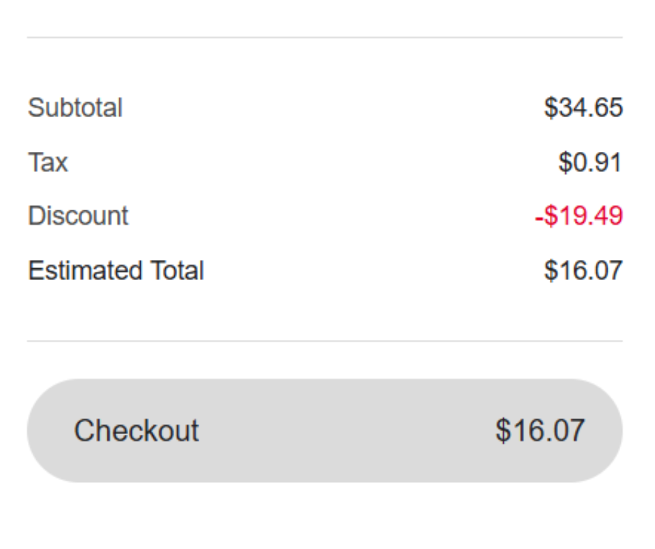This screenshot has width=655, height=549.
Task: Click the red -$19.49 discount amount
Action: pos(579,216)
